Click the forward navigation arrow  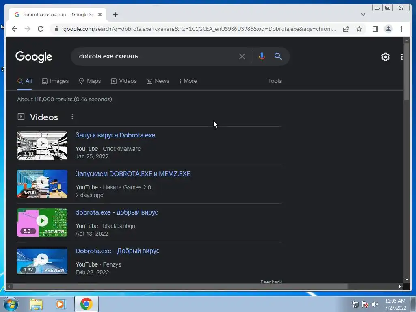tap(28, 29)
